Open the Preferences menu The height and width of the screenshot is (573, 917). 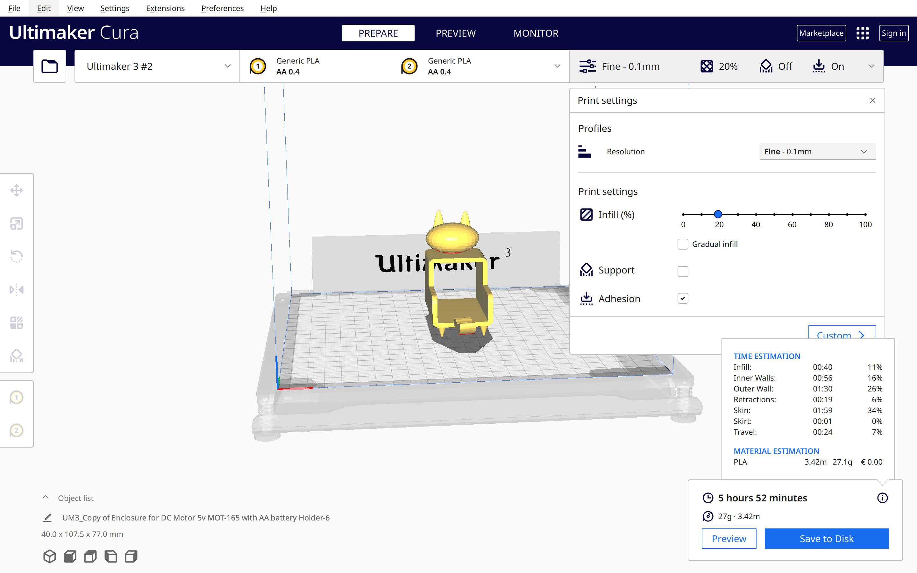[223, 8]
